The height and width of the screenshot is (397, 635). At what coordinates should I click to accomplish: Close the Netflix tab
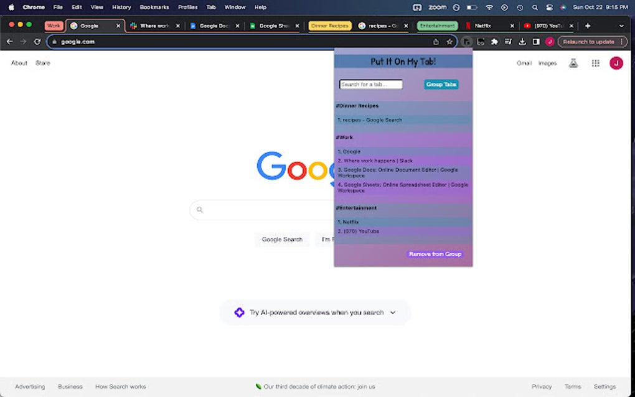(x=512, y=26)
